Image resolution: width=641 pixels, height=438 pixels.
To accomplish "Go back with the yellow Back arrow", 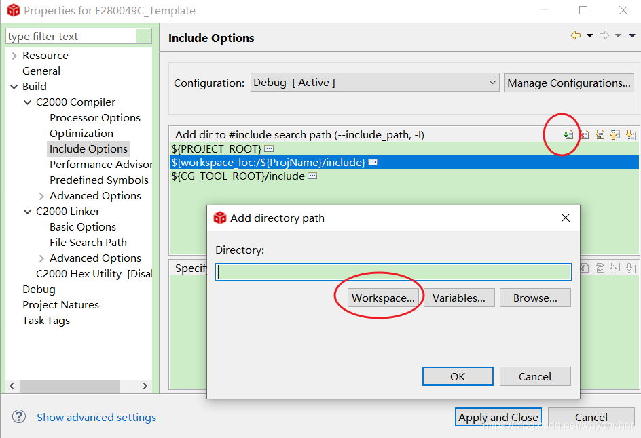I will coord(576,35).
